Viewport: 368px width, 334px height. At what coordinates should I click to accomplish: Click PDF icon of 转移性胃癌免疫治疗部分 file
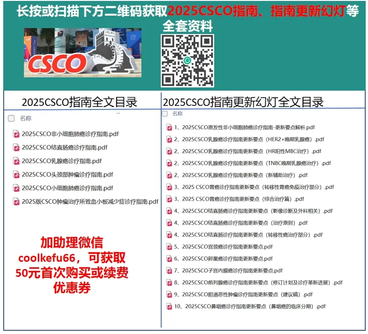tap(169, 187)
